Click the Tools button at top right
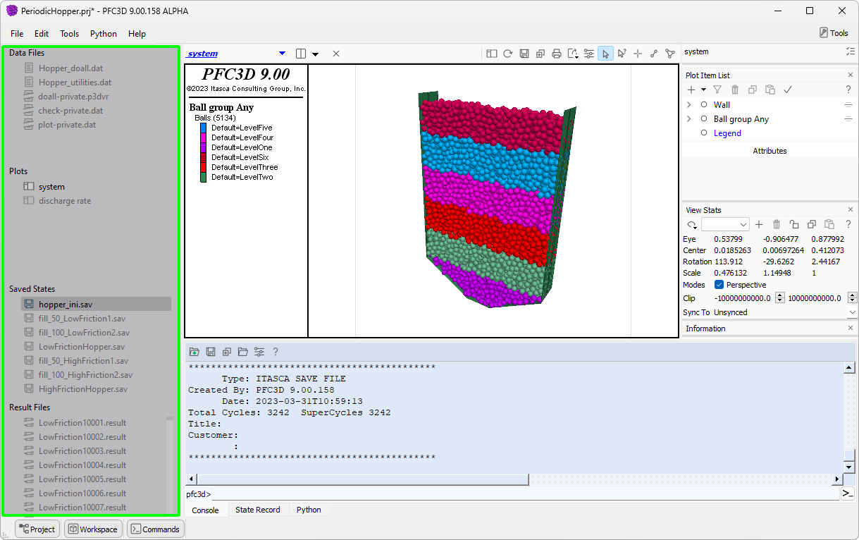Image resolution: width=859 pixels, height=540 pixels. [x=834, y=33]
